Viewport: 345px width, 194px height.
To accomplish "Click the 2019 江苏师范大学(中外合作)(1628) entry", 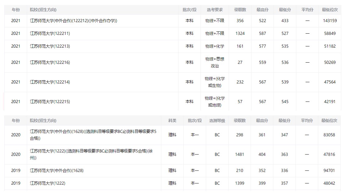I will click(x=57, y=170).
